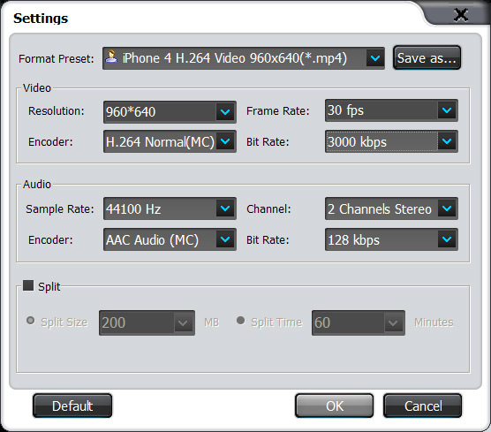Select the Split Size radio button

tap(30, 321)
